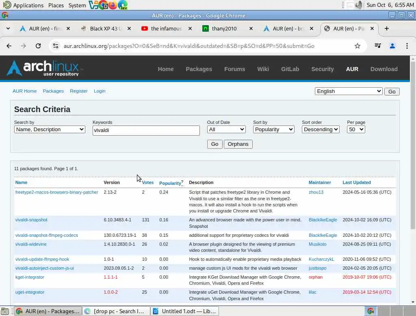Bookmark this page with the star icon
Screen dimensions: 416x316
[357, 46]
